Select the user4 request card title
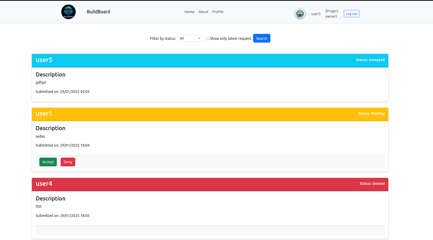The width and height of the screenshot is (433, 240). (44, 184)
